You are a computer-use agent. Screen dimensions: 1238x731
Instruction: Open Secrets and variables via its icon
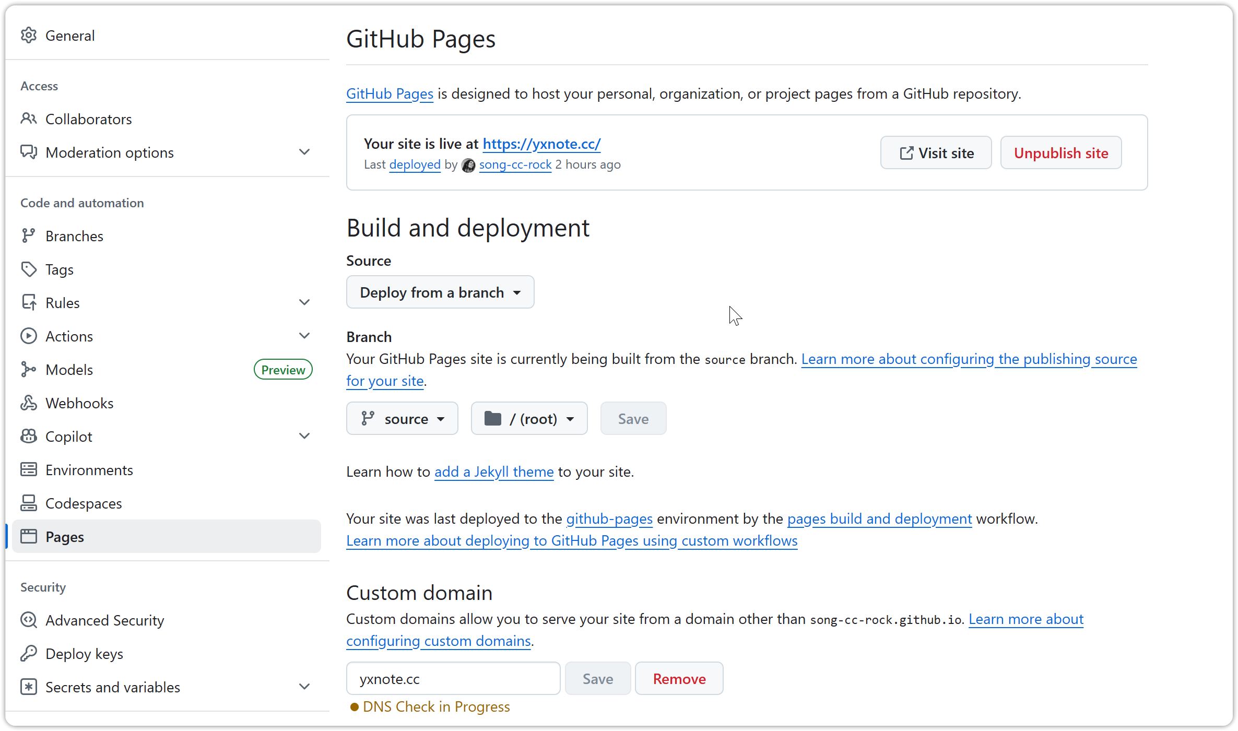coord(29,687)
